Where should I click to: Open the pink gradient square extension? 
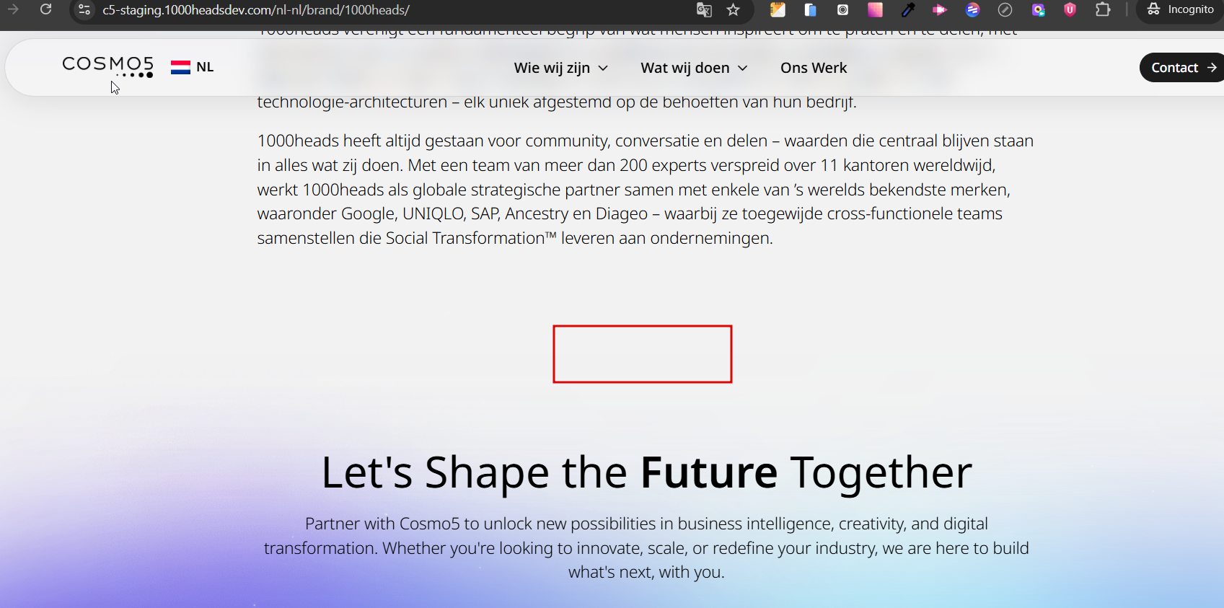pyautogui.click(x=875, y=9)
